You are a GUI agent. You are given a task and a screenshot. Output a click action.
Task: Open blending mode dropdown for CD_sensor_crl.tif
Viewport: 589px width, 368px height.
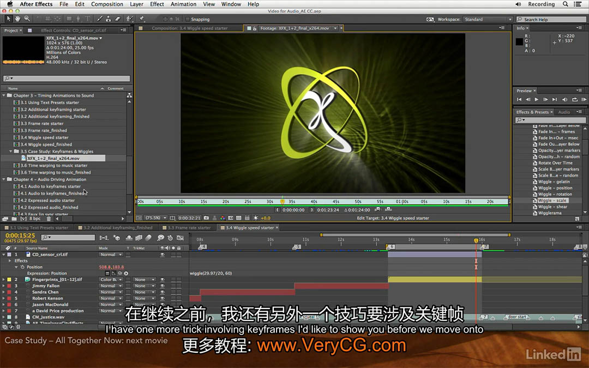pyautogui.click(x=111, y=255)
